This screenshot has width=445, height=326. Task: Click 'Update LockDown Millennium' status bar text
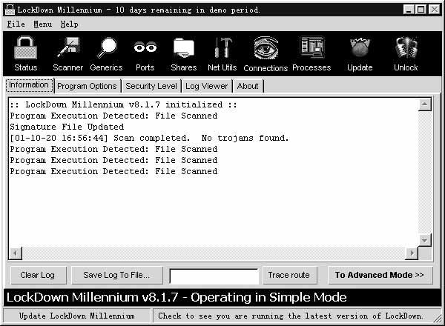click(76, 316)
